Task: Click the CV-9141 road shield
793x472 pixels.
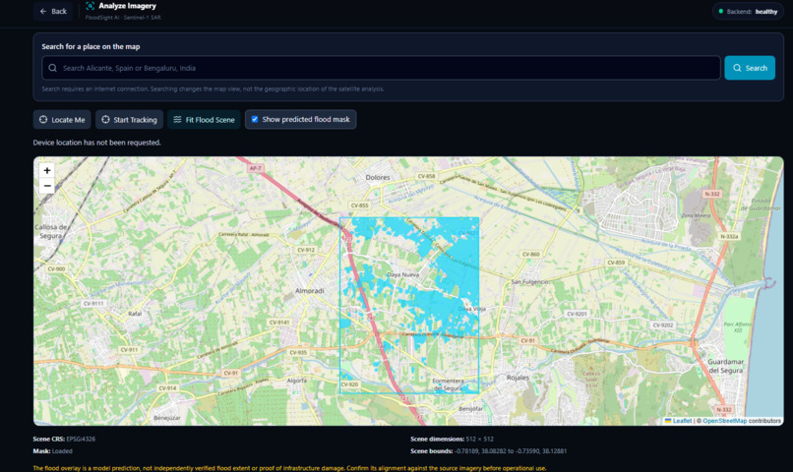Action: 279,323
